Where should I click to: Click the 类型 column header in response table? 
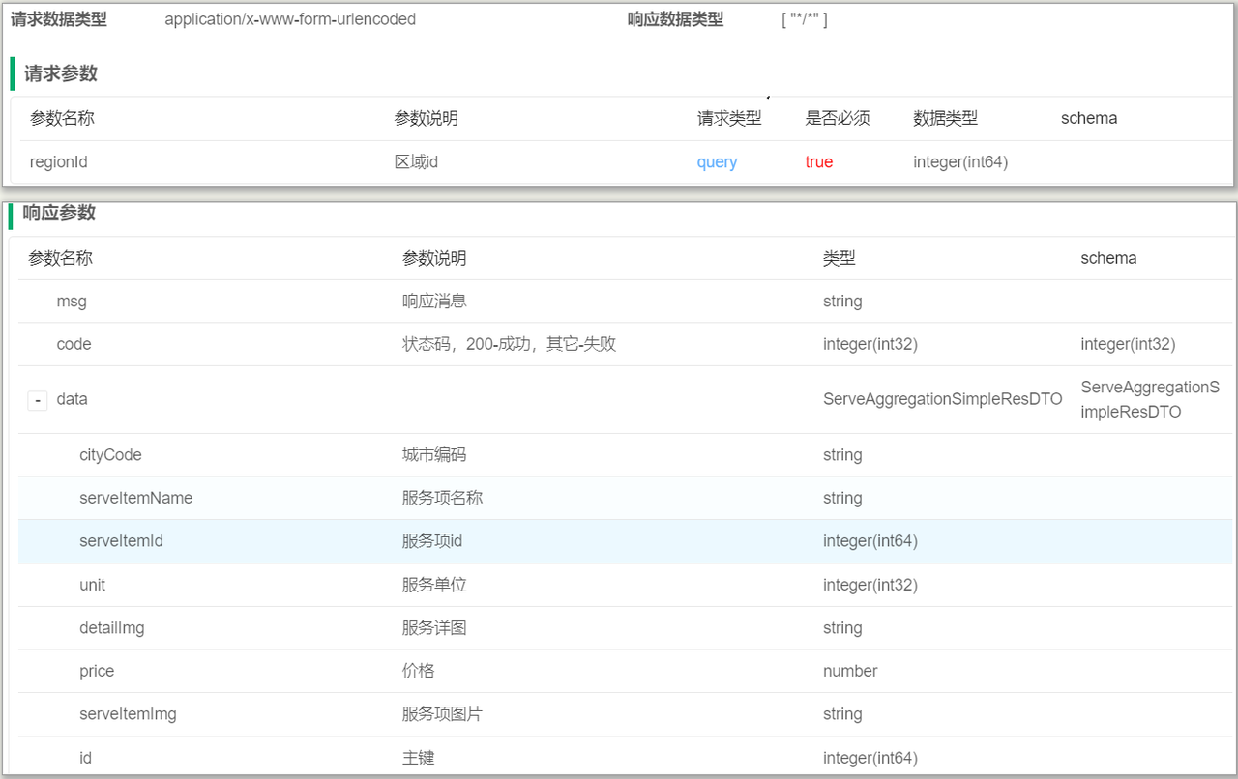pyautogui.click(x=839, y=259)
